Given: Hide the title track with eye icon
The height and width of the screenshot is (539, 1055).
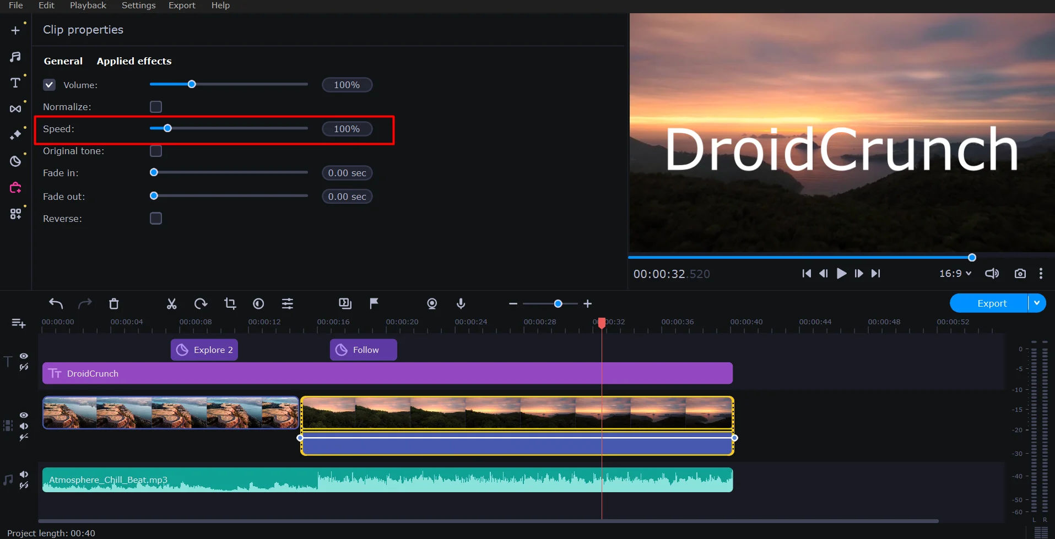Looking at the screenshot, I should 24,356.
